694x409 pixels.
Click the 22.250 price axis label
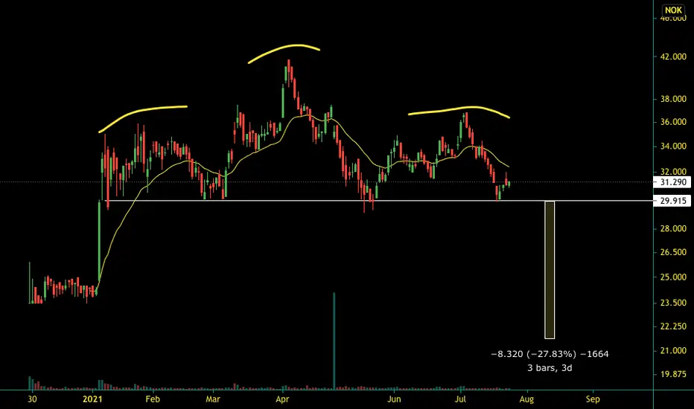(x=673, y=326)
